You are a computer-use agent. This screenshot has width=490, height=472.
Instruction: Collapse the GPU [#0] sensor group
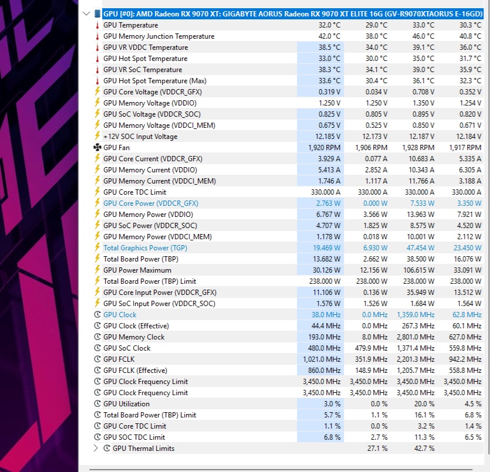pyautogui.click(x=86, y=13)
